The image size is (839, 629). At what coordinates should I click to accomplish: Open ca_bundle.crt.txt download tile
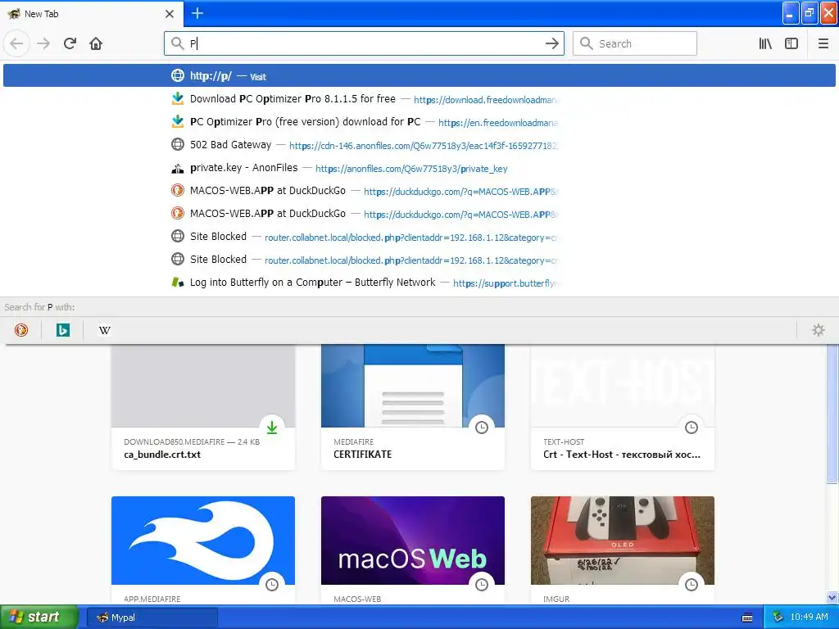[203, 408]
